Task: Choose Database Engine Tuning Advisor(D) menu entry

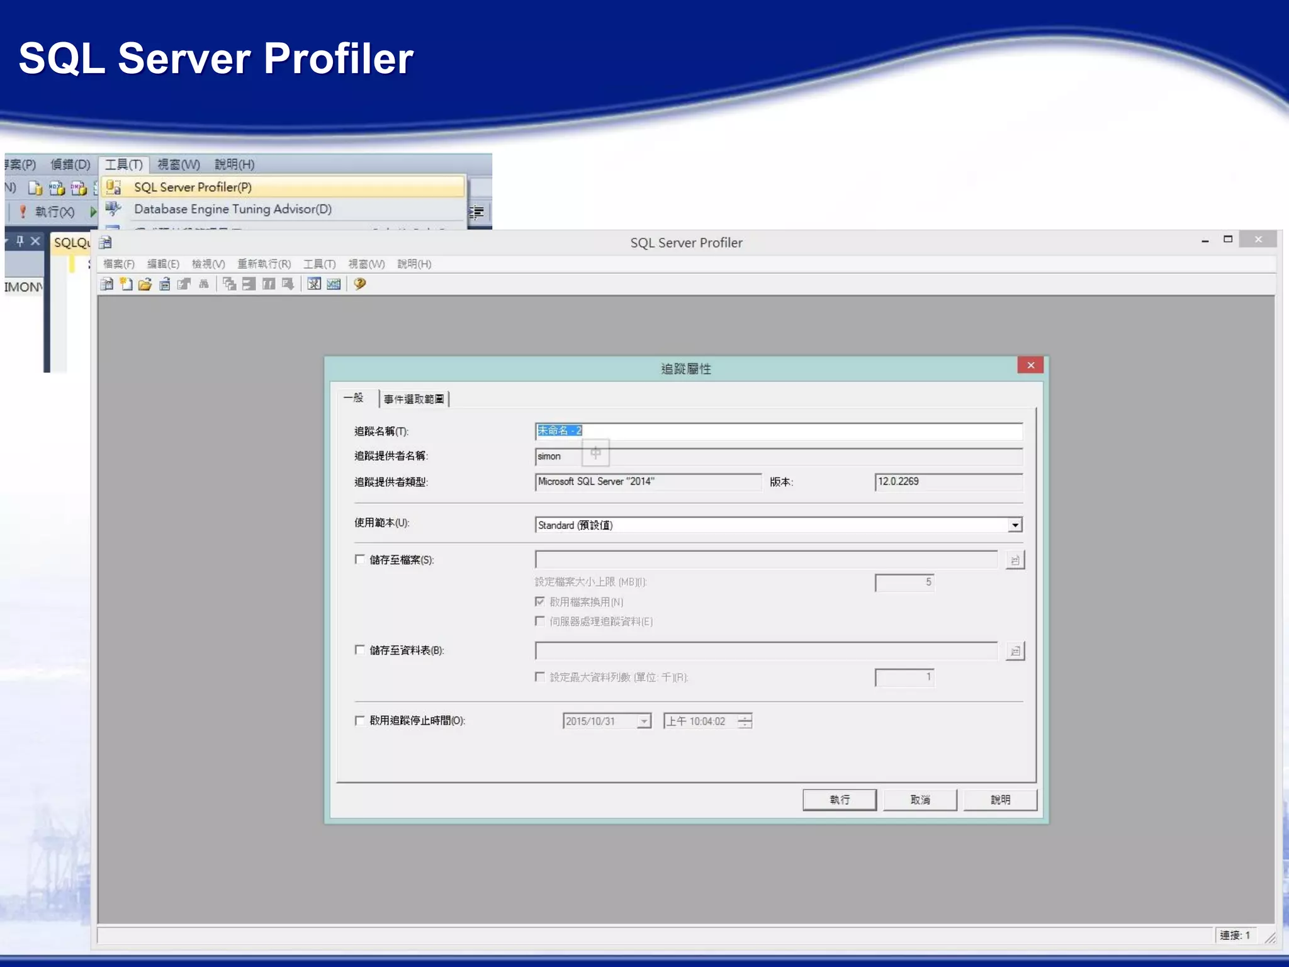Action: point(283,209)
